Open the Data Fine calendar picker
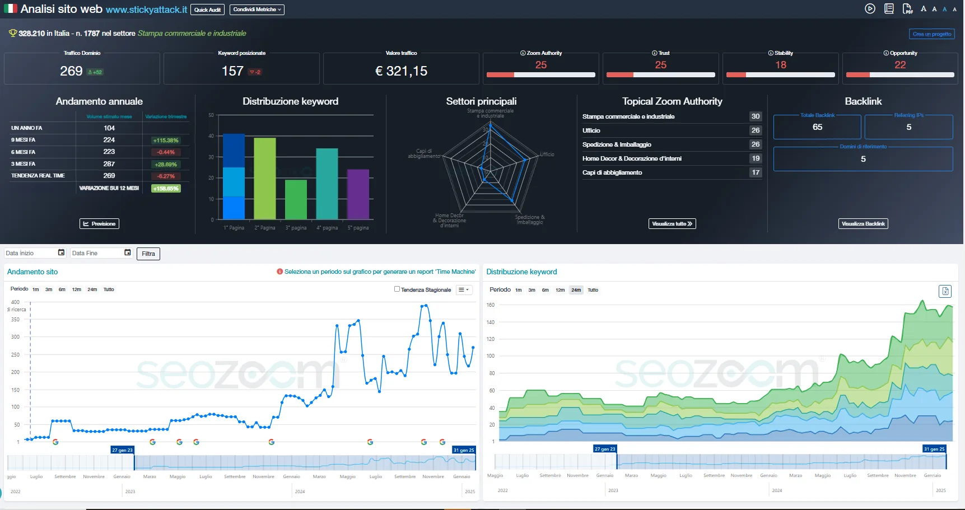965x510 pixels. [128, 252]
